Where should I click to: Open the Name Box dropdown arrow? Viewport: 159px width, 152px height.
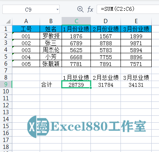click(57, 9)
